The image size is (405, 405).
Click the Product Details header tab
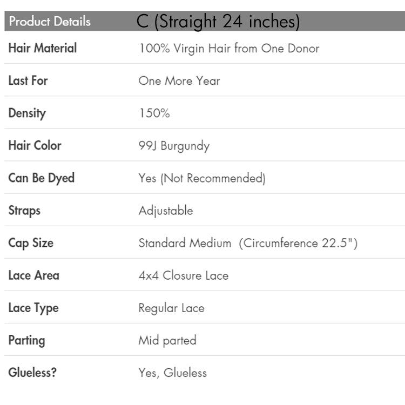[x=49, y=22]
